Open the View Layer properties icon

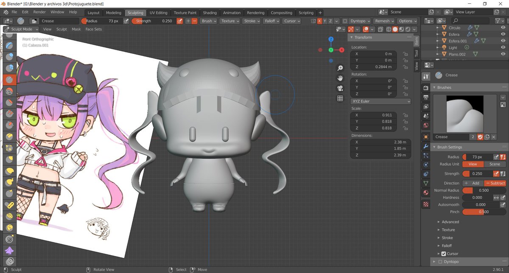point(426,106)
